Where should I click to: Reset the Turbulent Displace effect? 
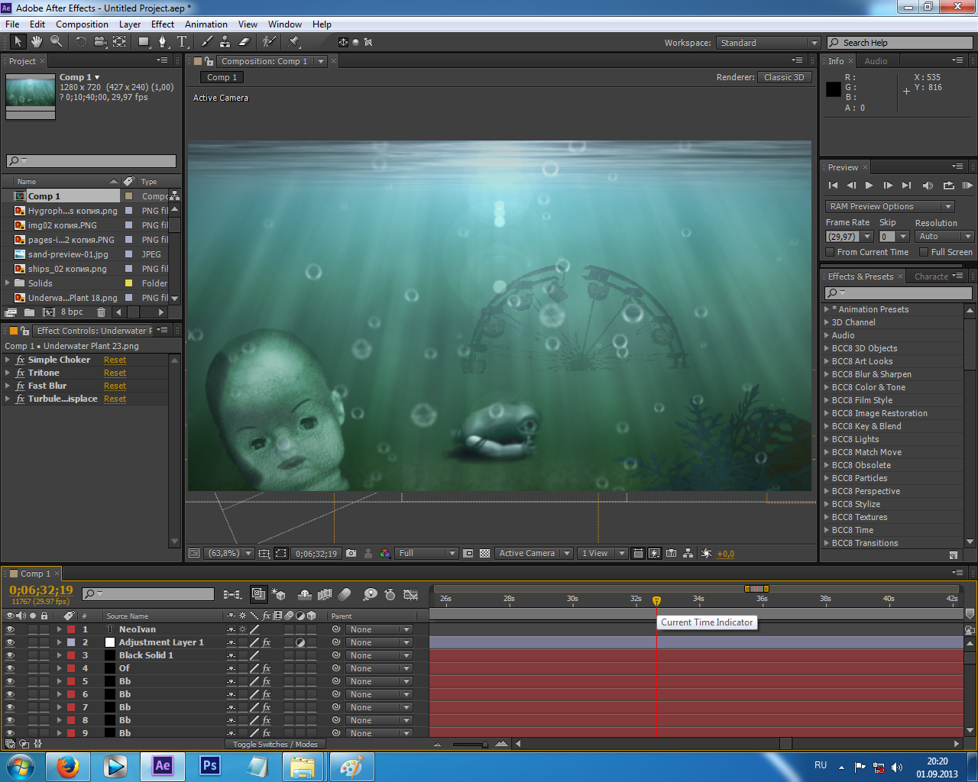tap(115, 399)
